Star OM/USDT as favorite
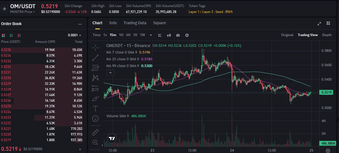339x153 pixels. point(4,9)
